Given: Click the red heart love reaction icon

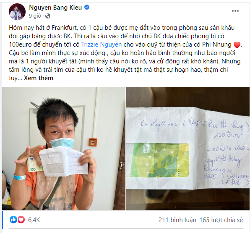Looking at the screenshot, I should pos(21,220).
